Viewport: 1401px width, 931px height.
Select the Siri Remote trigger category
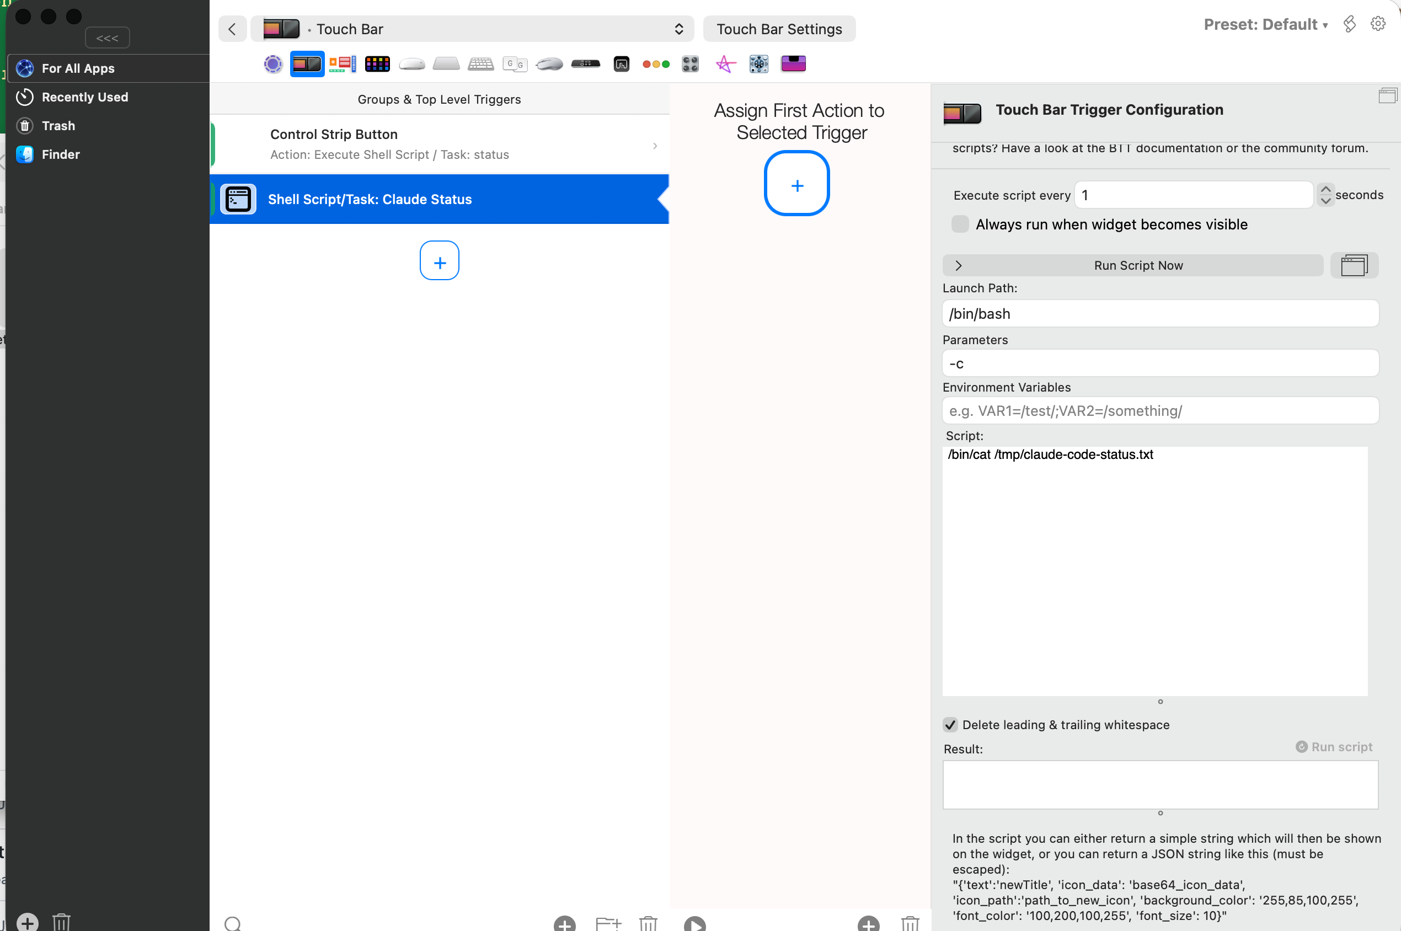(x=586, y=63)
